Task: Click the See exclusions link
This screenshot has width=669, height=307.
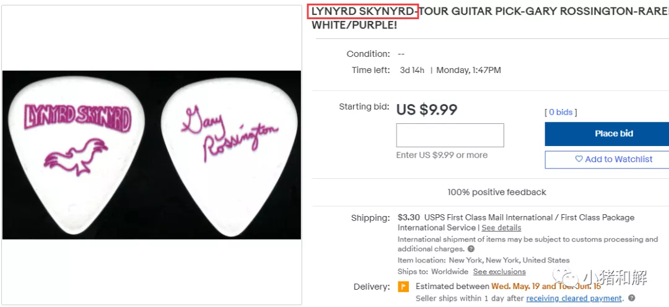Action: point(499,272)
